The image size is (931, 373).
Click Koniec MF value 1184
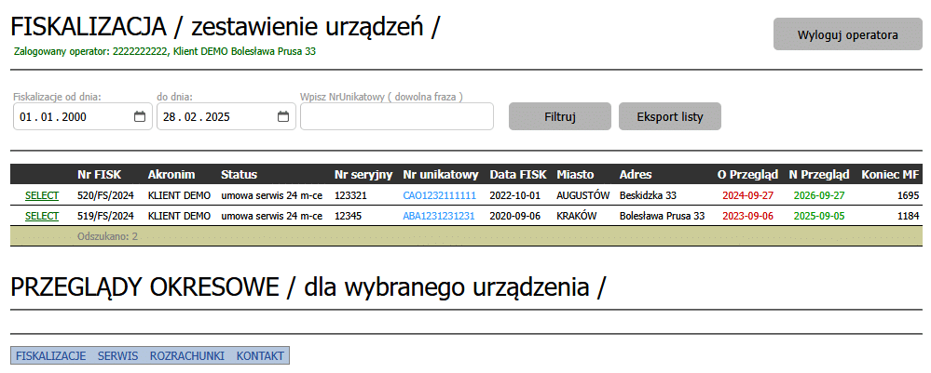909,216
